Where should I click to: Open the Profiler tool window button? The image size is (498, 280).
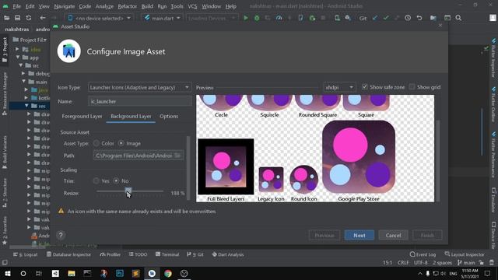tap(110, 254)
